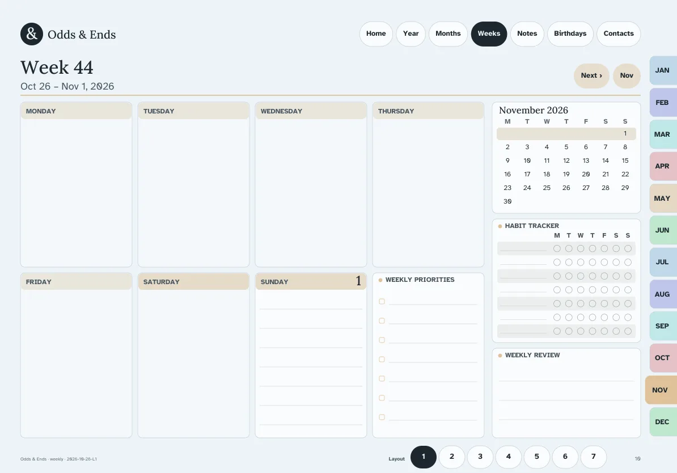Click November 1 in mini calendar

point(625,133)
